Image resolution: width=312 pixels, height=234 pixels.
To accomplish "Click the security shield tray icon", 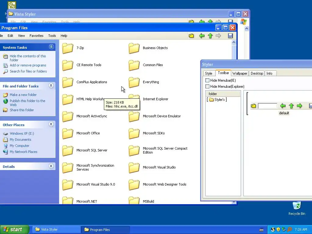I will 278,230.
